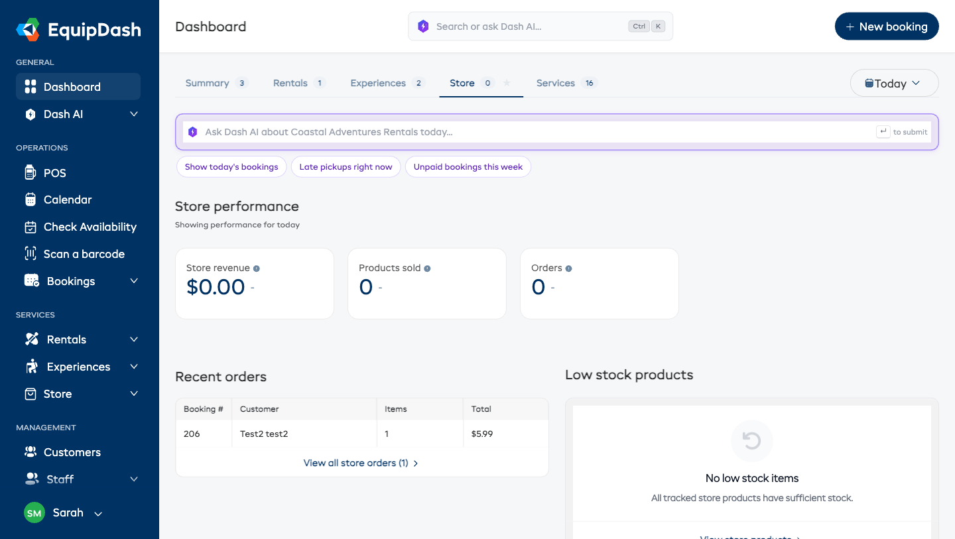Viewport: 955px width, 539px height.
Task: Expand the Staff sidebar submenu chevron
Action: coord(134,479)
